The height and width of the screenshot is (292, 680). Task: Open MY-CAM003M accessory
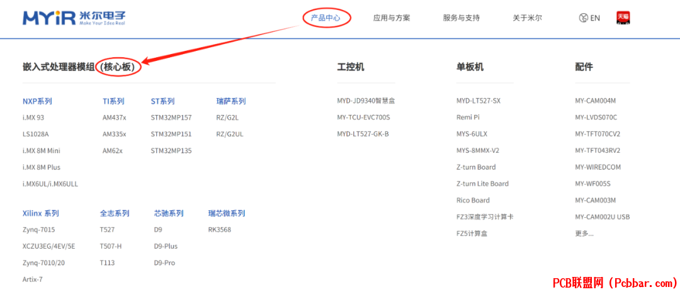[x=596, y=200]
